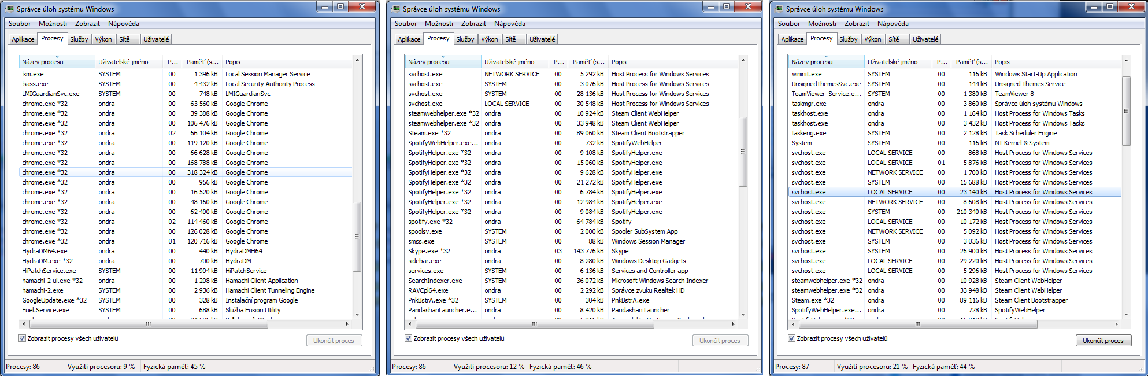
Task: Toggle 'Zobrazit procesy všech uživatelů' in the 9 % CPU window
Action: coord(23,338)
